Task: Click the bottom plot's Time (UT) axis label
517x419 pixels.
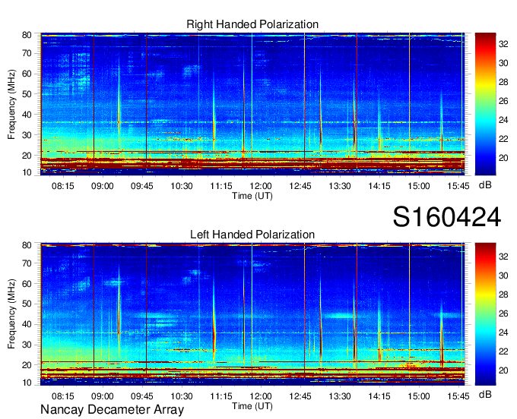Action: coord(252,406)
